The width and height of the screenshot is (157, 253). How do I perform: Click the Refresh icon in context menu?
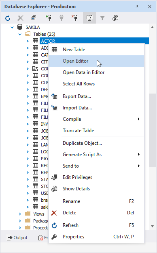54,225
